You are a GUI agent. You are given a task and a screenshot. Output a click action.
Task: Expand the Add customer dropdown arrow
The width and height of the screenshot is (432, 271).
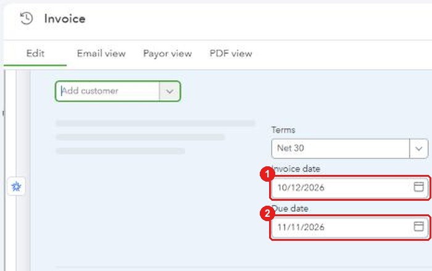coord(170,91)
